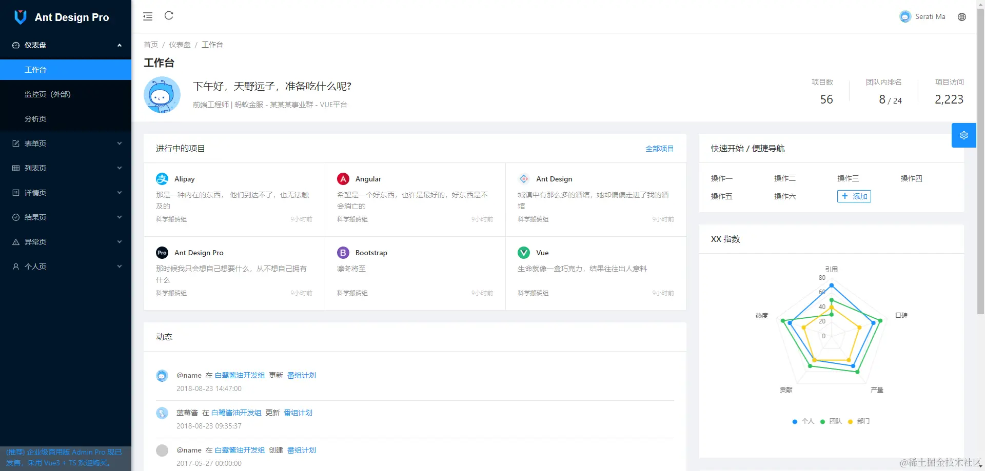985x471 pixels.
Task: Click the large greeting avatar image
Action: pos(162,95)
